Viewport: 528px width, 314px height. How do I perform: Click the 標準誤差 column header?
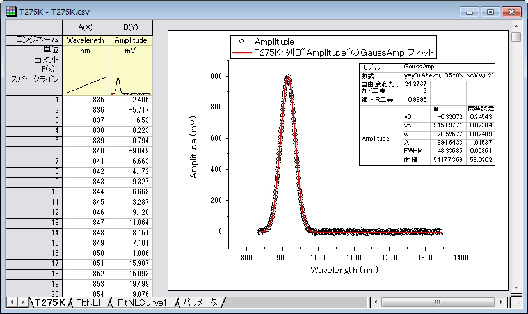(481, 108)
